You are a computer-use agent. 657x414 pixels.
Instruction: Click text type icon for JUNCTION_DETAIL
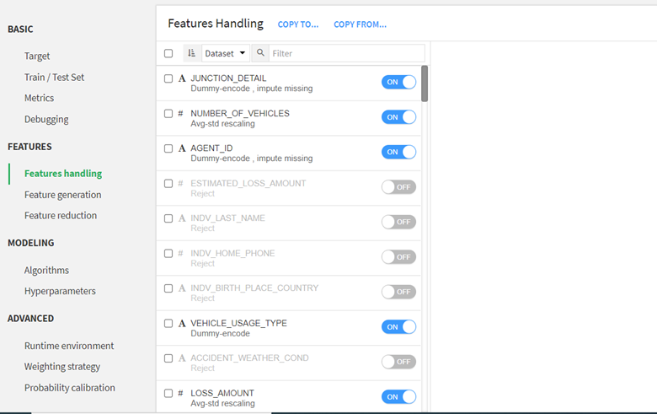click(x=182, y=78)
